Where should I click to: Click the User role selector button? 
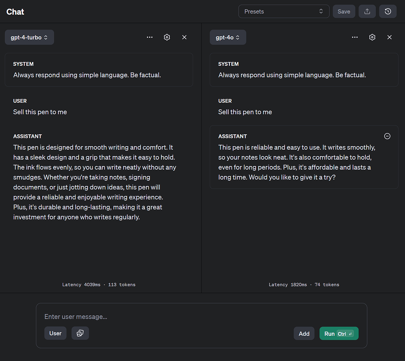(x=55, y=333)
